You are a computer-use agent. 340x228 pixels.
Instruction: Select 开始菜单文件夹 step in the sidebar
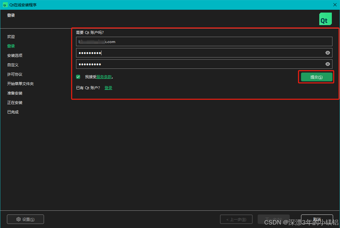point(20,84)
